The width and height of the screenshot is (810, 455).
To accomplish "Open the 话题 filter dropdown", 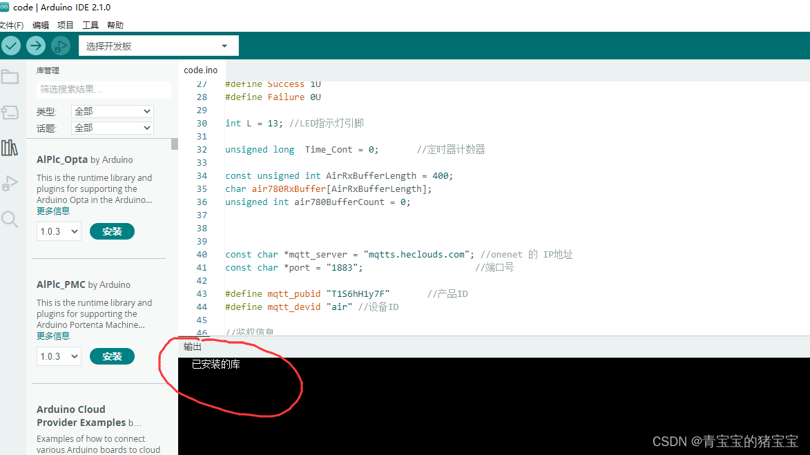I will point(112,127).
